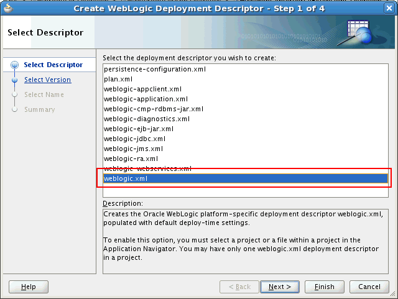
Task: Select the Select Descriptor wizard step
Action: pos(53,65)
